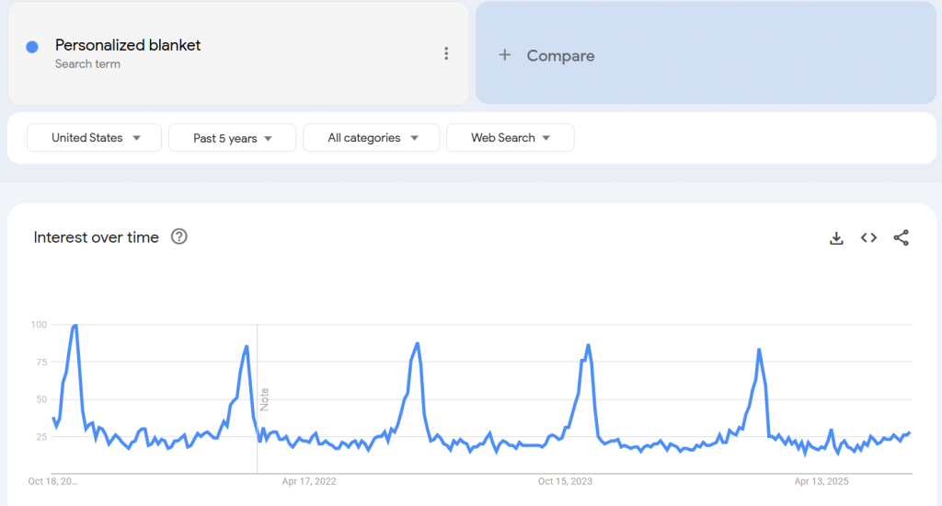Expand the All categories dropdown
Viewport: 942px width, 506px height.
[x=372, y=138]
